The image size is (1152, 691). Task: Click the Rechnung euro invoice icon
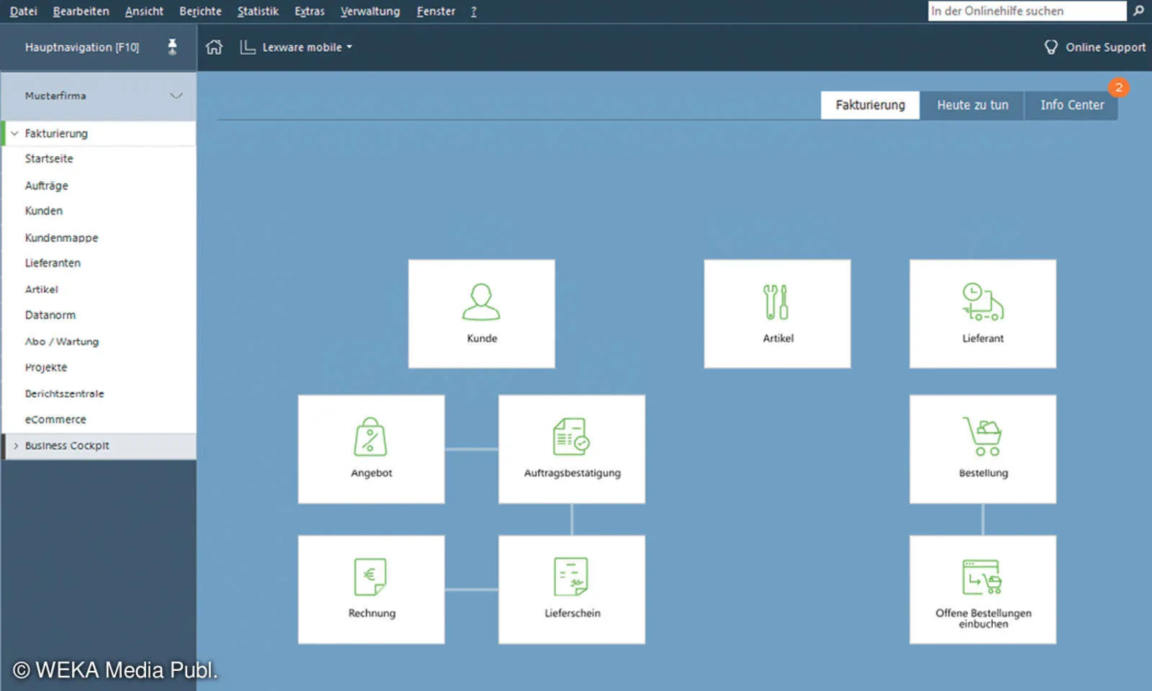(x=371, y=577)
